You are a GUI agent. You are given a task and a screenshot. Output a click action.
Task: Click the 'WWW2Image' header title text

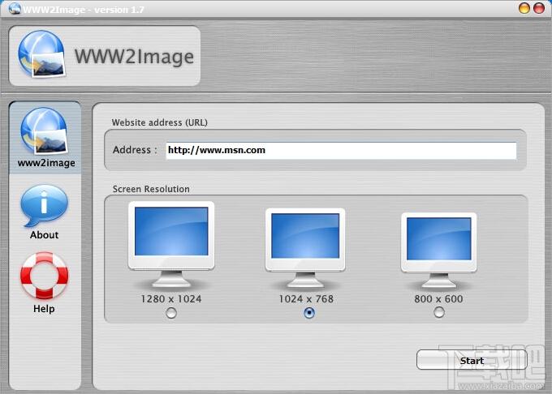click(134, 56)
